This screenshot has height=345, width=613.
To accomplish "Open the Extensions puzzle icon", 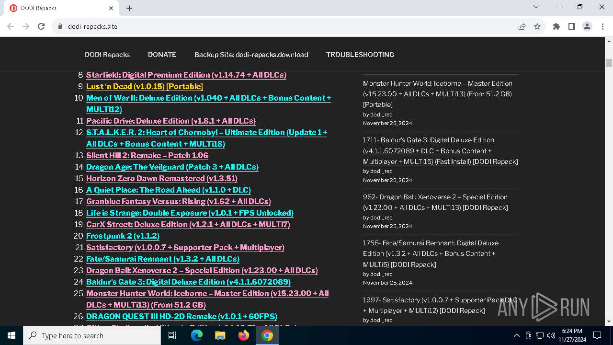I will pos(556,26).
